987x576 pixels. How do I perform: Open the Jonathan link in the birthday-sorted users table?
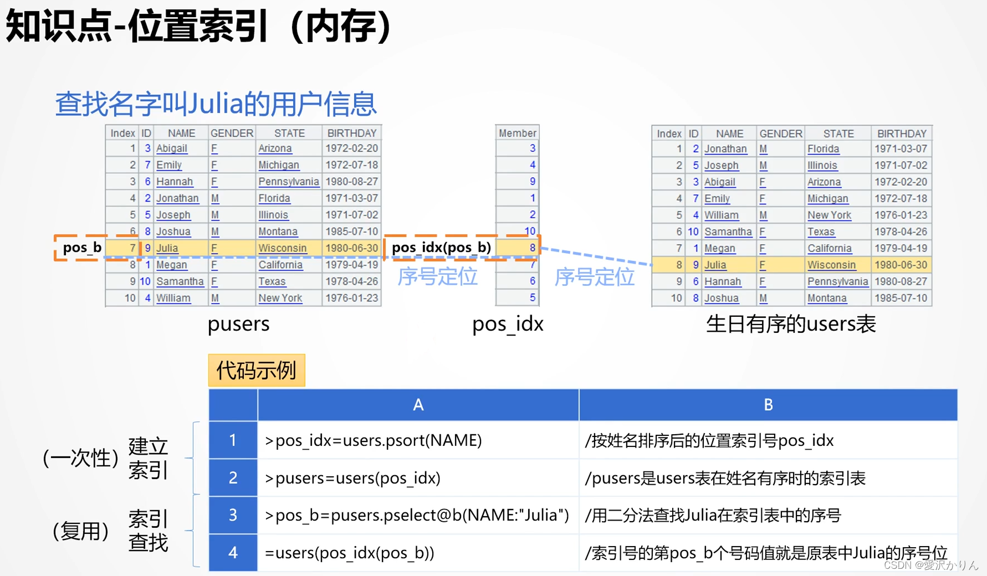pos(726,148)
